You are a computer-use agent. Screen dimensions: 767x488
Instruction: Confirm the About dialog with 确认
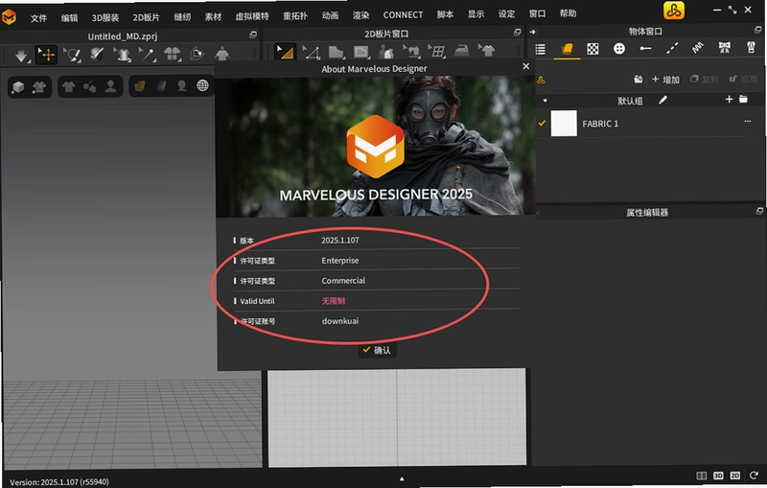pos(377,350)
